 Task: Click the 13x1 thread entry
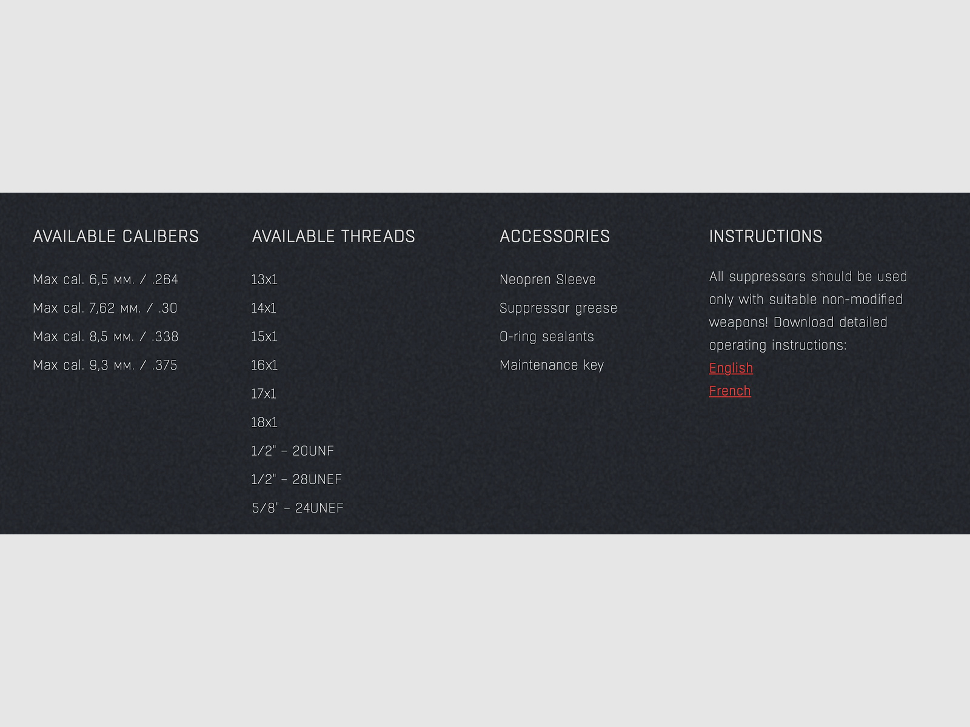coord(264,280)
